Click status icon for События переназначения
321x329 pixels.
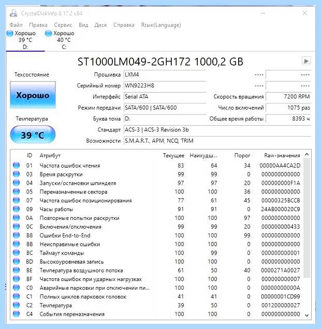[x=16, y=314]
